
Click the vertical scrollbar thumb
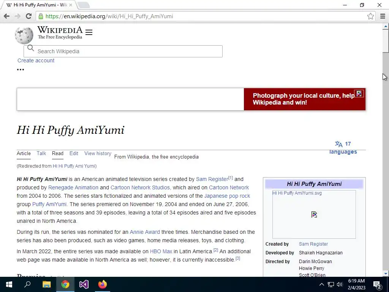click(x=386, y=41)
